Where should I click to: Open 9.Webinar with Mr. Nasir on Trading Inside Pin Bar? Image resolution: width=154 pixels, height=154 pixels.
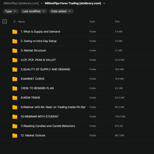(x=53, y=107)
